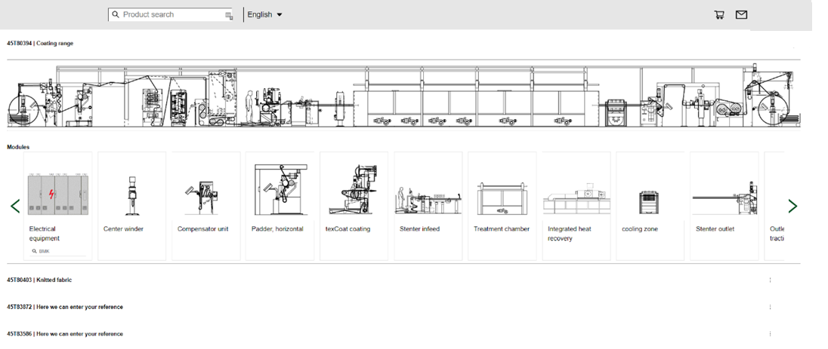
Task: Open three-dot menu for 45T83872 row
Action: tap(770, 307)
